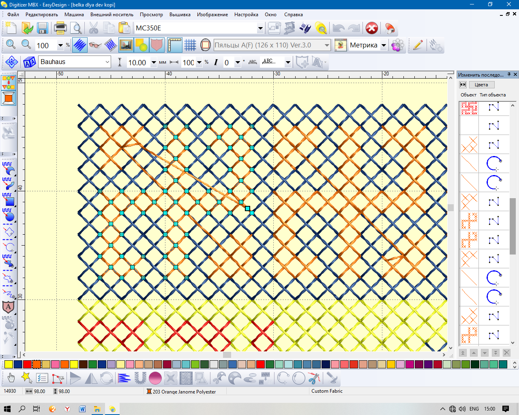Expand the hoop selection dropdown

tap(327, 45)
